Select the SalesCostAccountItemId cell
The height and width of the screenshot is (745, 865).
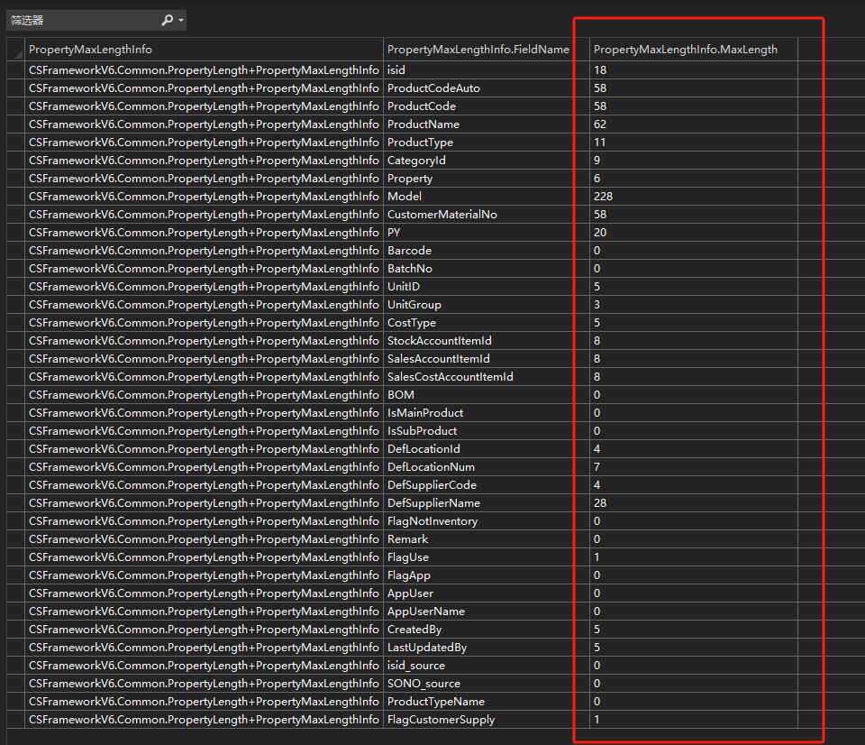tap(450, 377)
